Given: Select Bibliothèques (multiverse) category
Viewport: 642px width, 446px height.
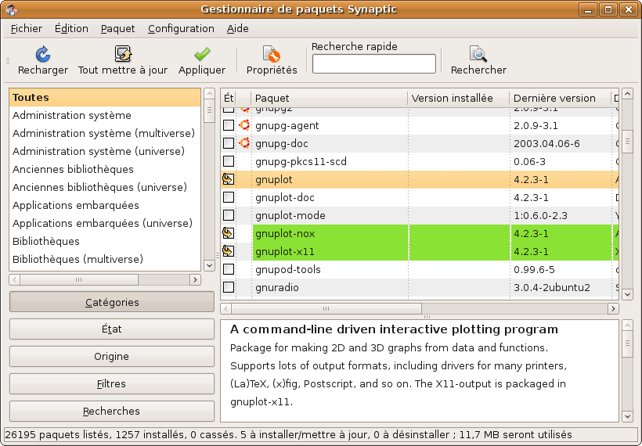Looking at the screenshot, I should point(105,260).
